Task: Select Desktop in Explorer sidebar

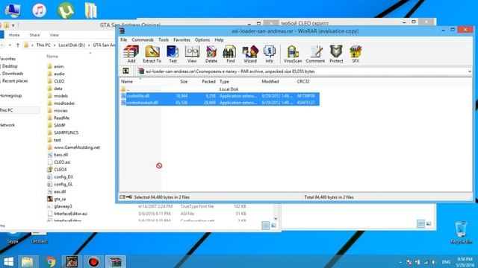Action: coord(10,66)
